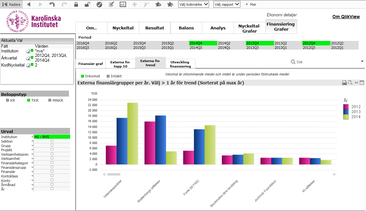Click the redo arrow icon
Image resolution: width=366 pixels, height=211 pixels.
[x=64, y=4]
